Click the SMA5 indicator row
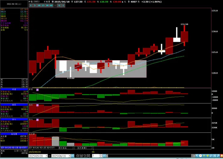The height and width of the screenshot is (159, 223). [14, 10]
